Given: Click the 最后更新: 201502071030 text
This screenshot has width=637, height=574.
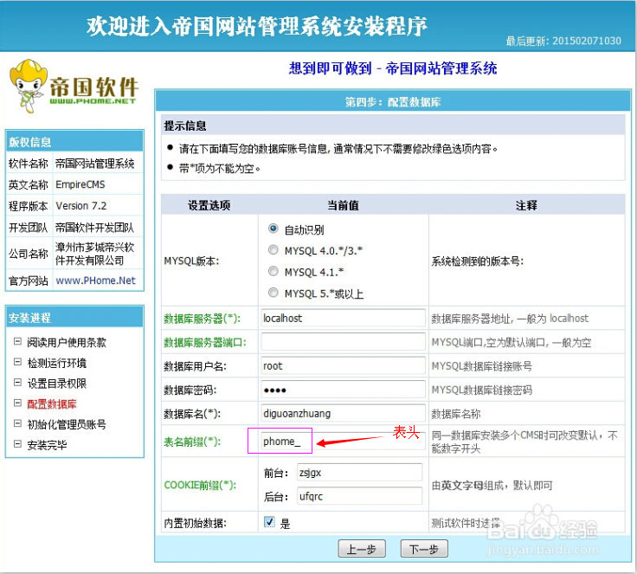Looking at the screenshot, I should [x=563, y=41].
